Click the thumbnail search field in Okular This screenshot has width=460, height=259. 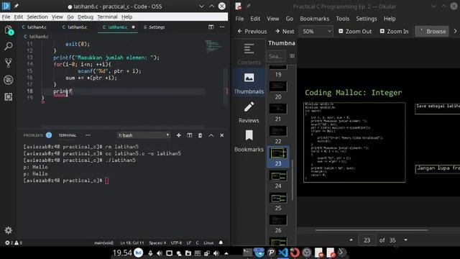pyautogui.click(x=276, y=56)
